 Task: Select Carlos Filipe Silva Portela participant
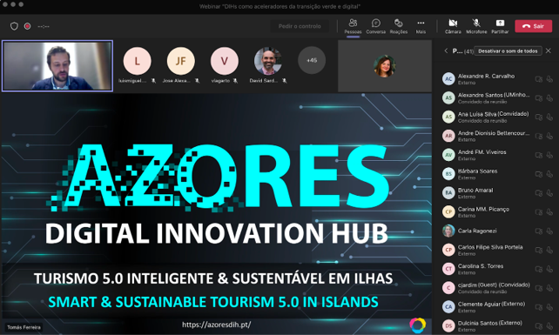[496, 250]
